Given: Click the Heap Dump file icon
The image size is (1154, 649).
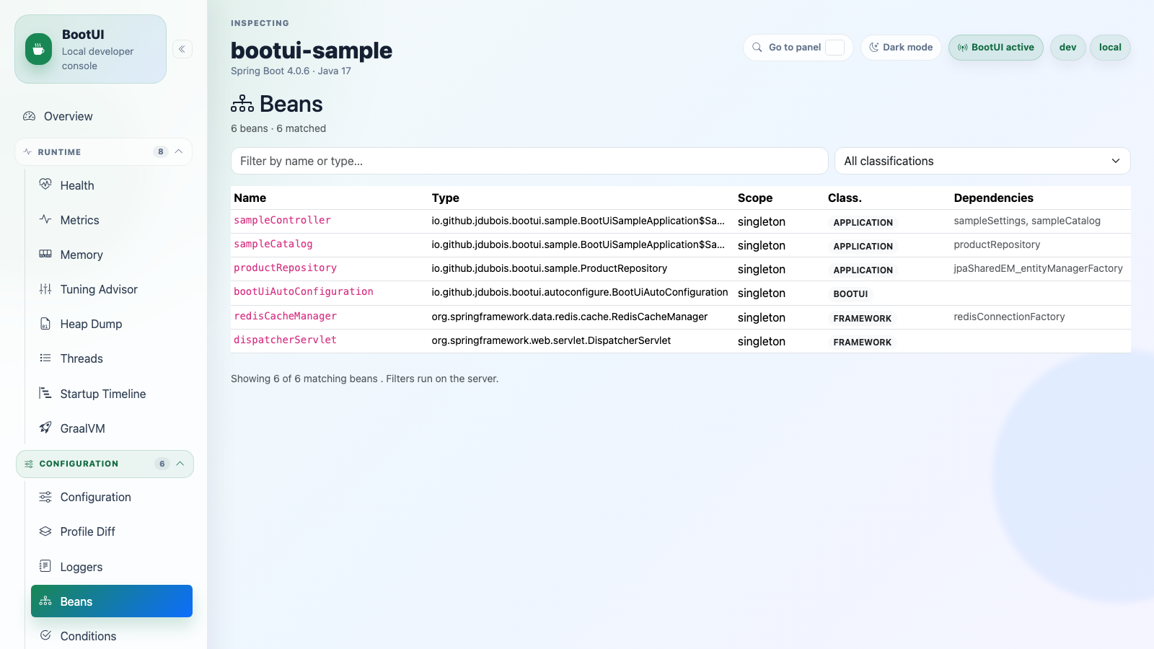Looking at the screenshot, I should pyautogui.click(x=45, y=324).
